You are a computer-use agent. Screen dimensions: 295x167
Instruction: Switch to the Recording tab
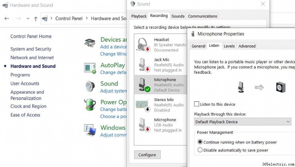[x=159, y=15]
